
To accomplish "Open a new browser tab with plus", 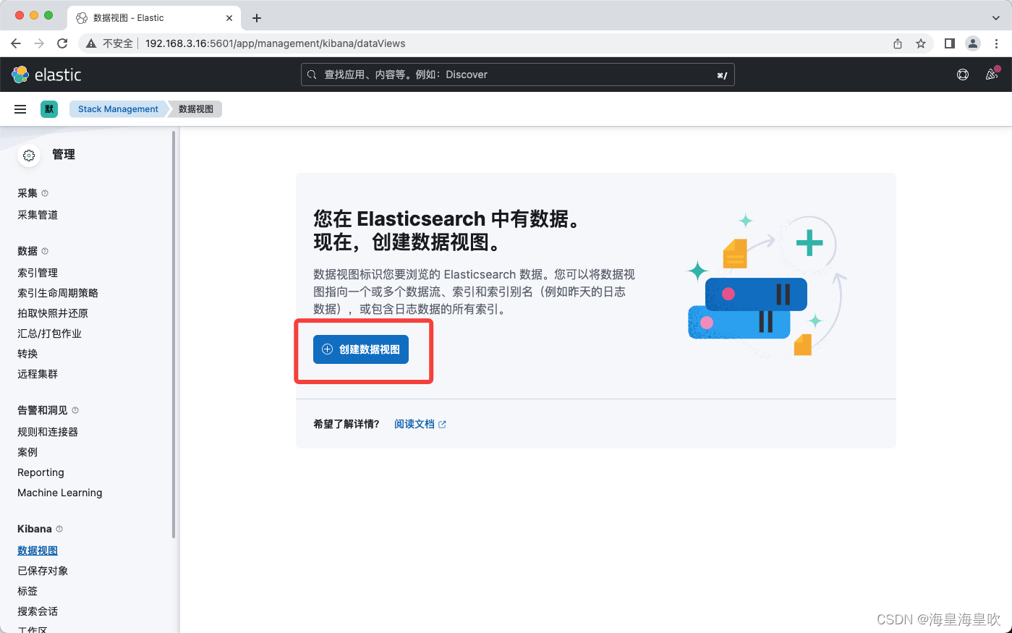I will pos(257,18).
